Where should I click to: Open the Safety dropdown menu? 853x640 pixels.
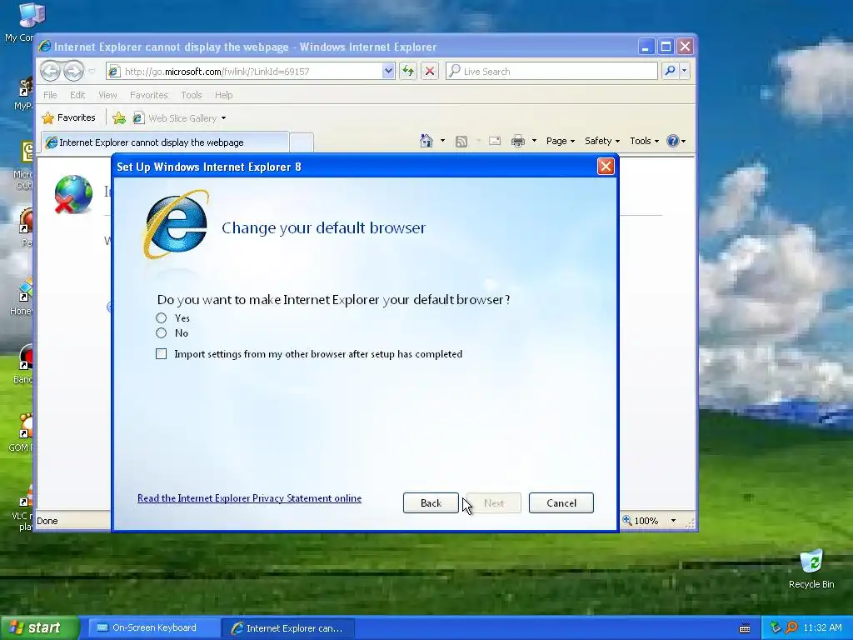pos(601,141)
